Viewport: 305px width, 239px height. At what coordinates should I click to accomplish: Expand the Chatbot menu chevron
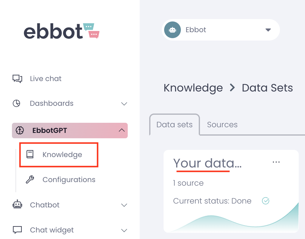coord(124,205)
